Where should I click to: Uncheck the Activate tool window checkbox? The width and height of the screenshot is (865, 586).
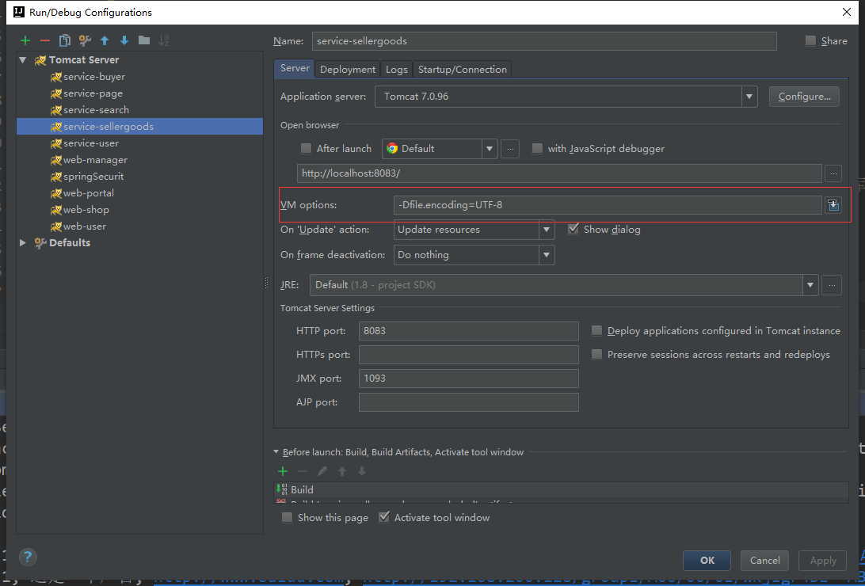[384, 518]
